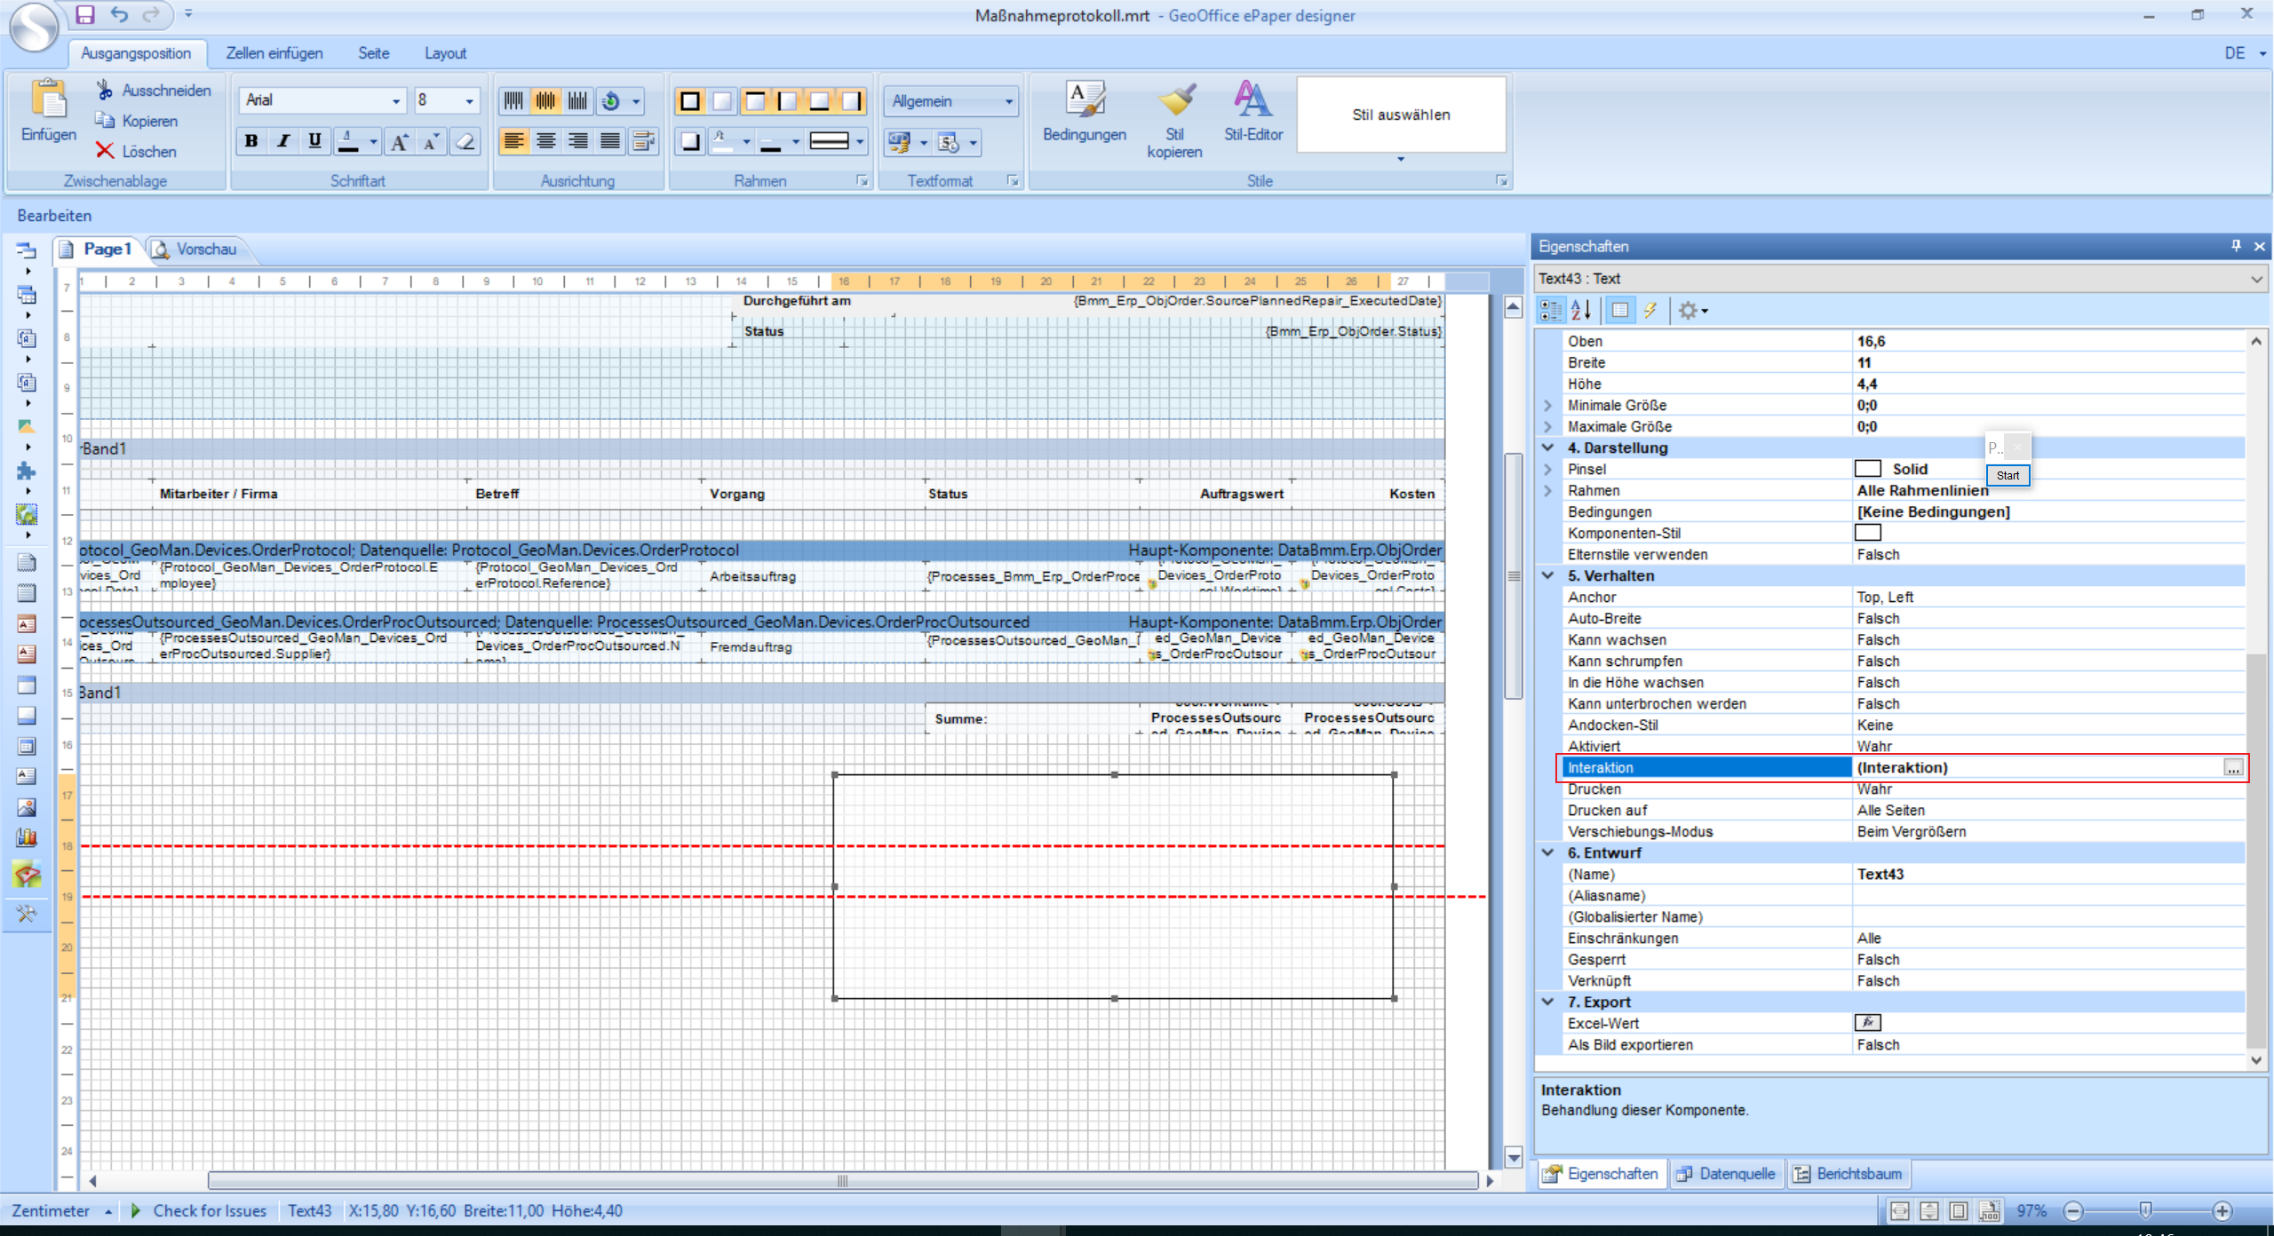The width and height of the screenshot is (2274, 1236).
Task: Collapse the 5. Verhalten section
Action: click(1547, 575)
